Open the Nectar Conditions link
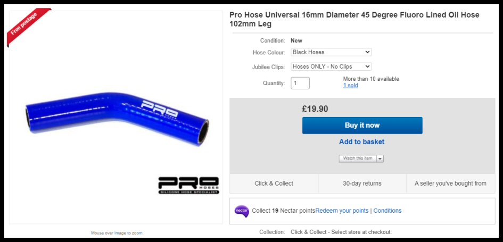Viewport: 503px width, 242px height. coord(387,211)
